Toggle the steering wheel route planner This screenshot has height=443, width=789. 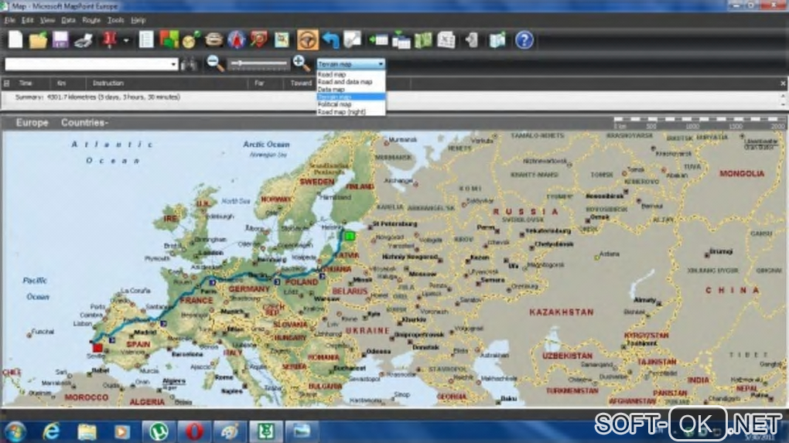tap(307, 39)
